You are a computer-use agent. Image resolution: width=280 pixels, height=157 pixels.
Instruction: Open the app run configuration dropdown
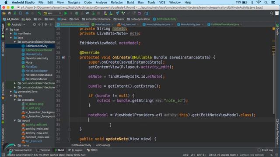click(x=52, y=14)
